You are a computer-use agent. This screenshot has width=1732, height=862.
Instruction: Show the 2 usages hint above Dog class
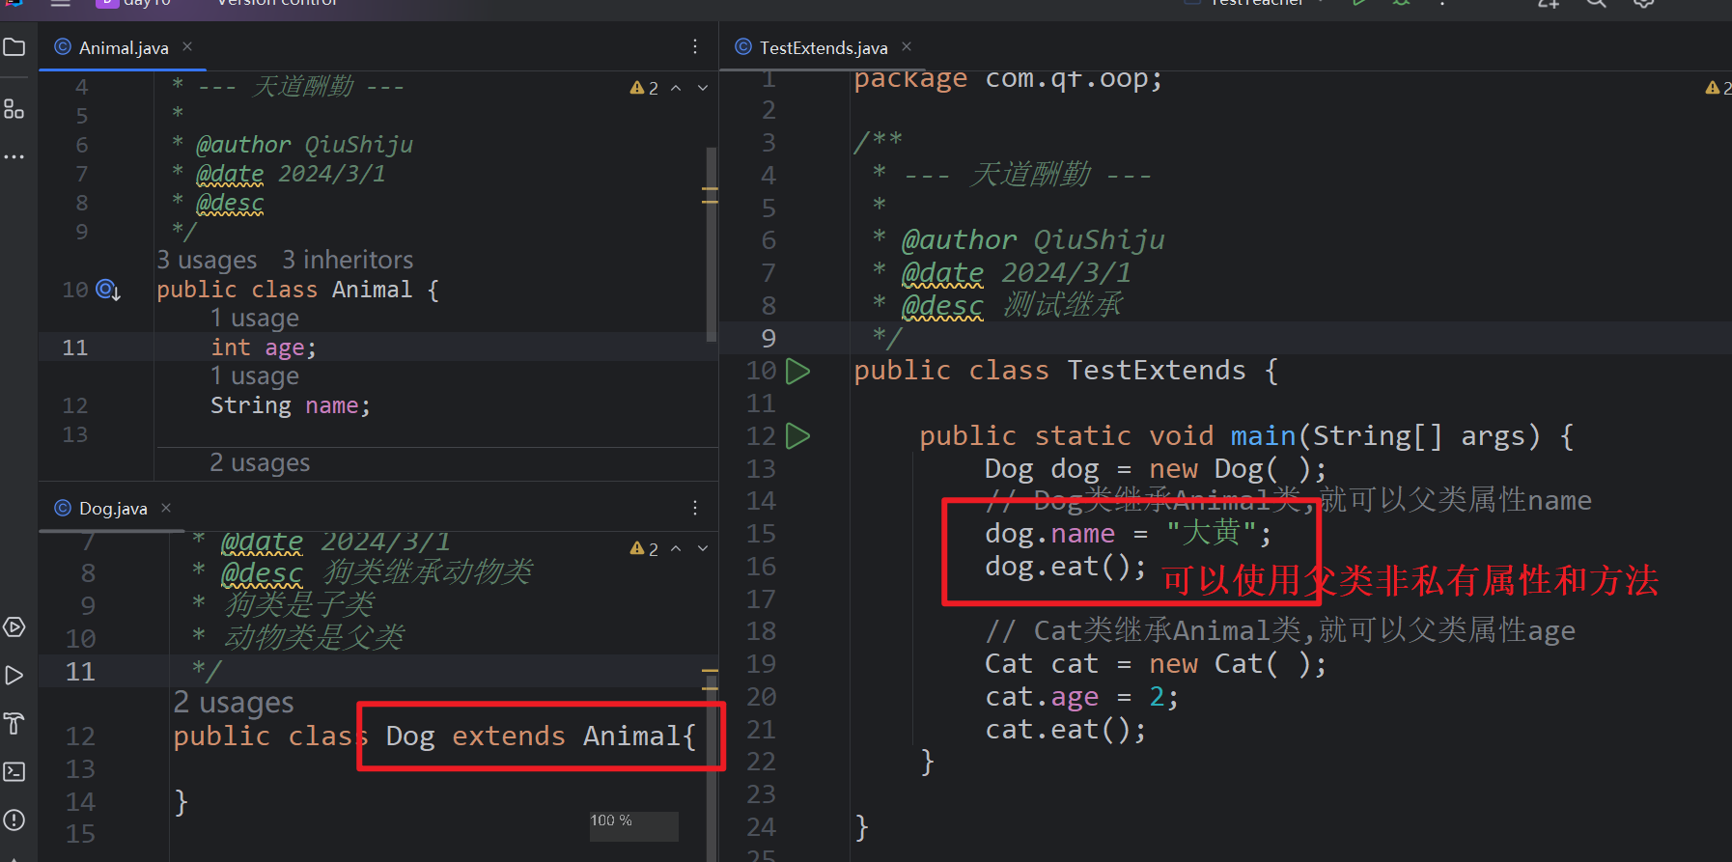coord(234,703)
